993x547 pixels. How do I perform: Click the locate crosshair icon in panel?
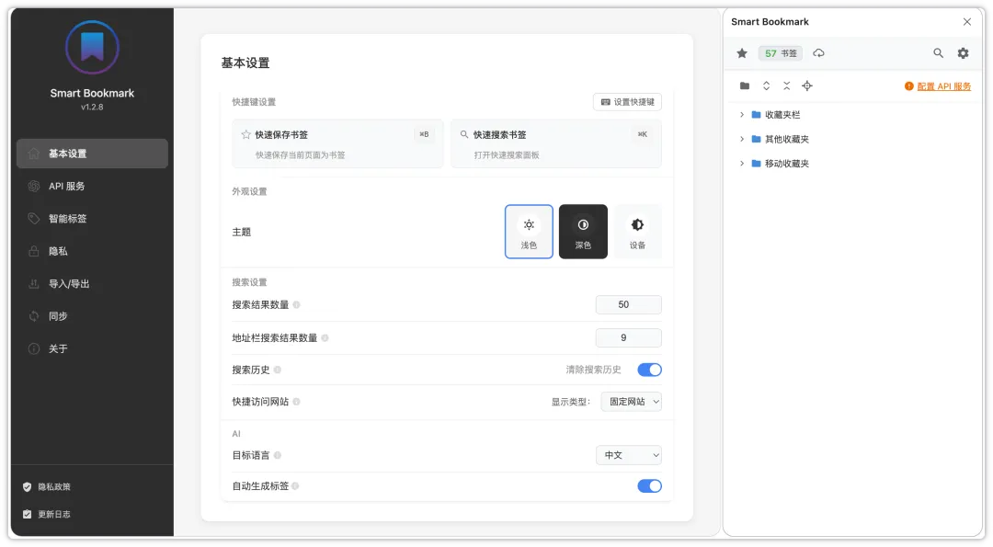point(807,85)
